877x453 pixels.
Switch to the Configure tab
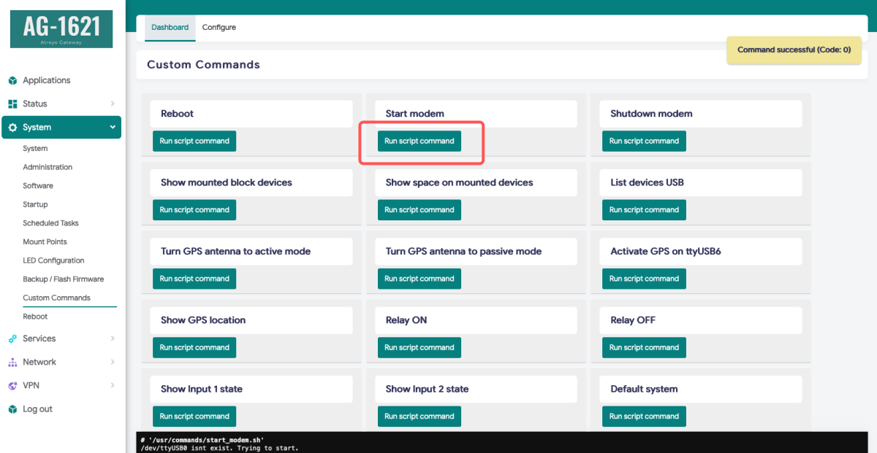pos(219,28)
